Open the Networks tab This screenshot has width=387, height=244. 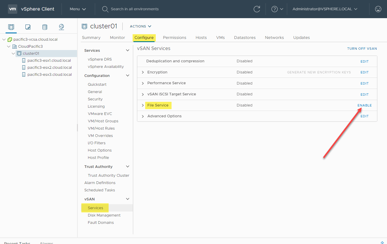coord(274,37)
